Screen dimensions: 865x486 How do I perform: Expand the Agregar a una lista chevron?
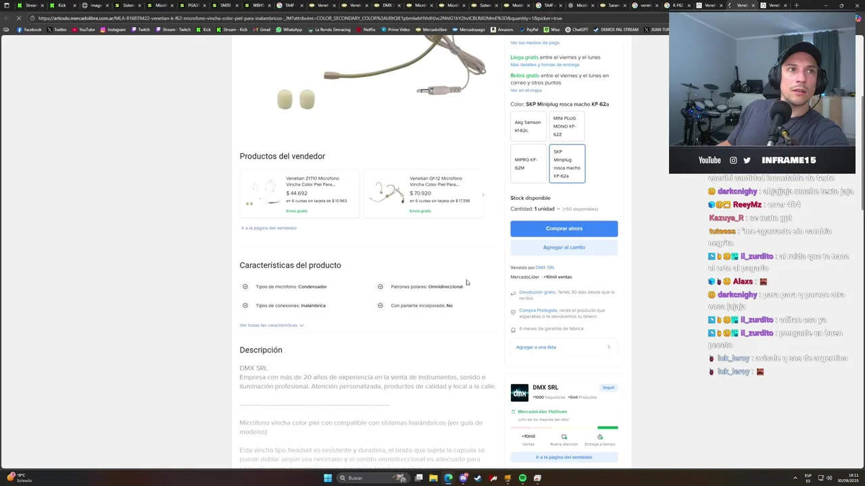click(609, 347)
